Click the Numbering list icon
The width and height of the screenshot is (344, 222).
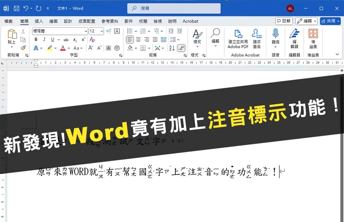[x=143, y=31]
